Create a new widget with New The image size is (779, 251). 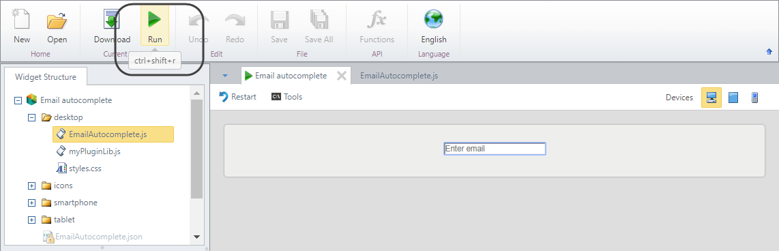click(x=21, y=27)
